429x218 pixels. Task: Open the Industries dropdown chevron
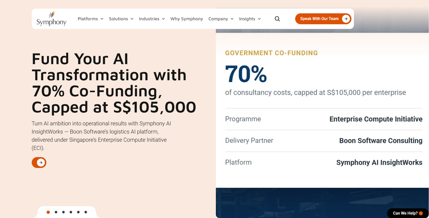tap(163, 19)
